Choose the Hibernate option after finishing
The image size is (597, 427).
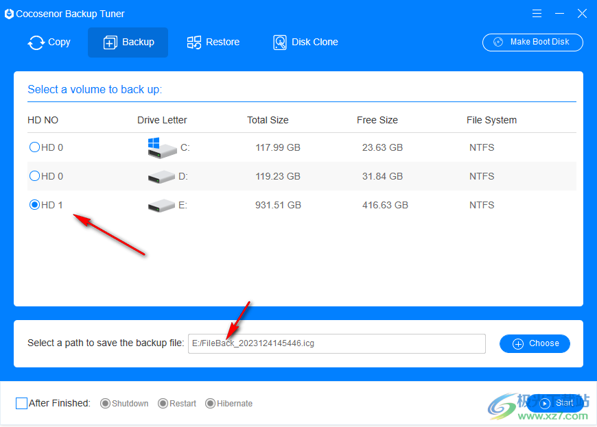[x=211, y=404]
